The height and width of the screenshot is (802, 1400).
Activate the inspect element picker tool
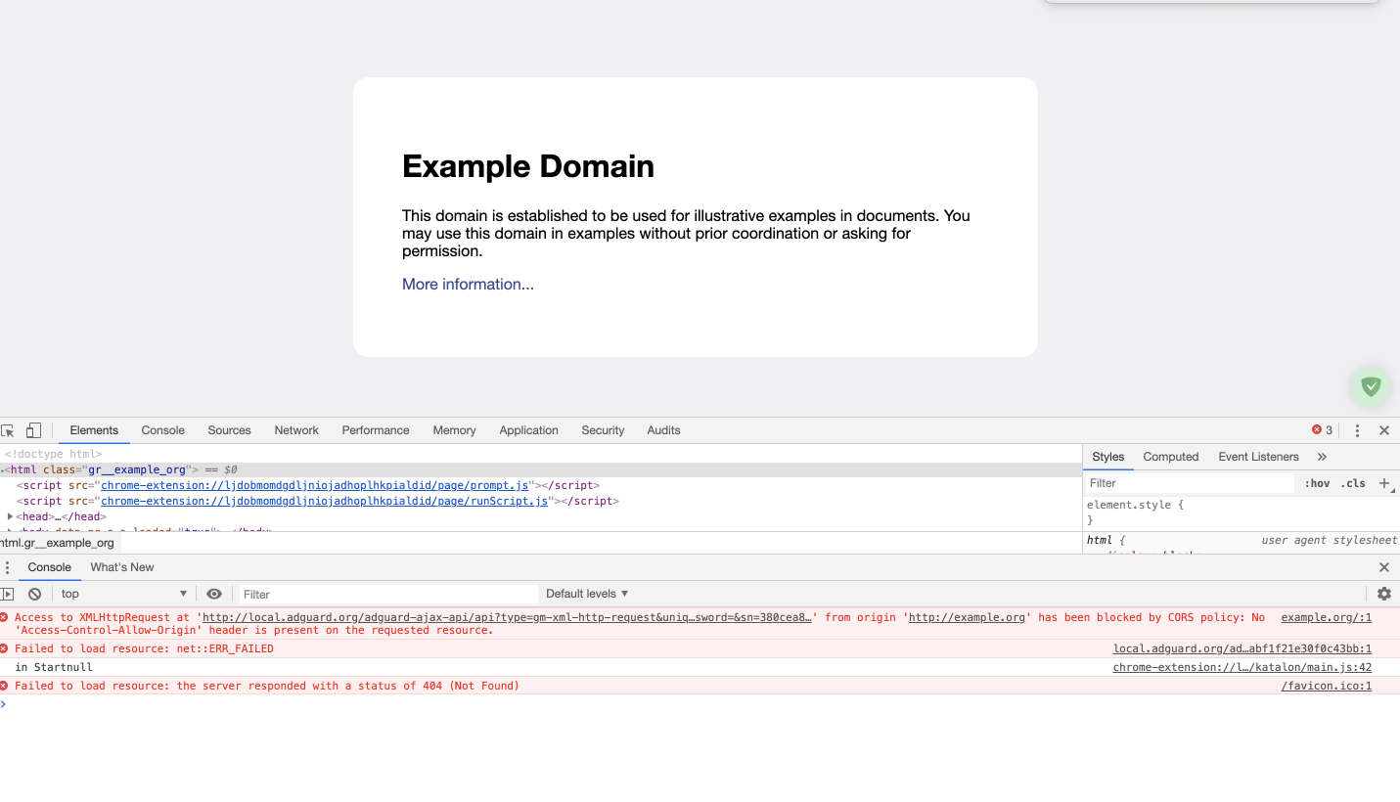pyautogui.click(x=8, y=430)
